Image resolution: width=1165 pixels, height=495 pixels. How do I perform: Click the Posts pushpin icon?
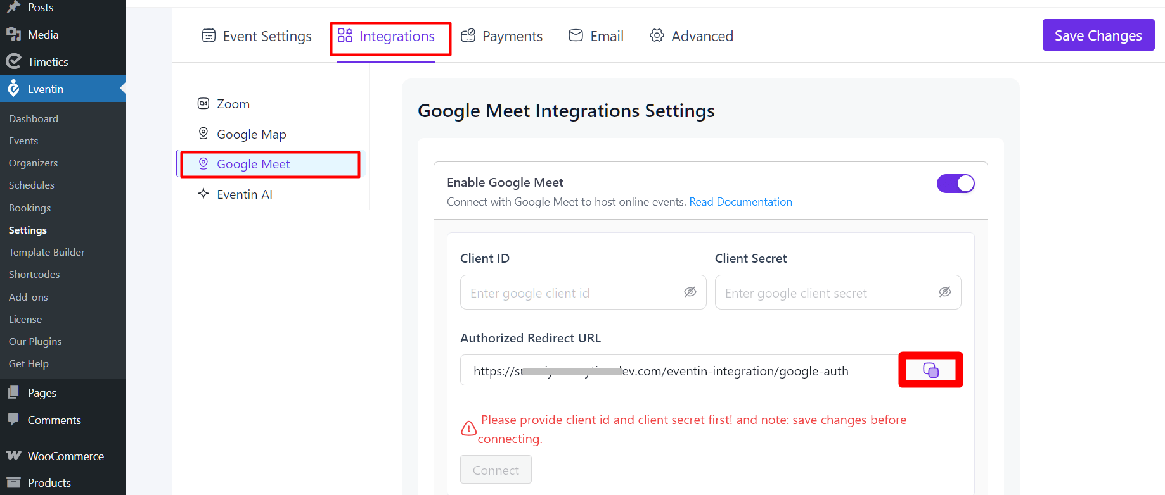13,7
